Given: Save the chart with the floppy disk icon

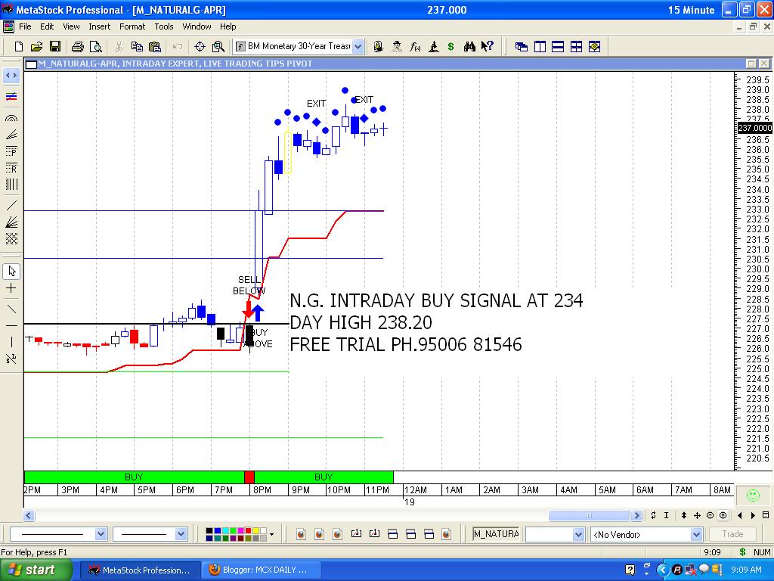Looking at the screenshot, I should (x=54, y=46).
